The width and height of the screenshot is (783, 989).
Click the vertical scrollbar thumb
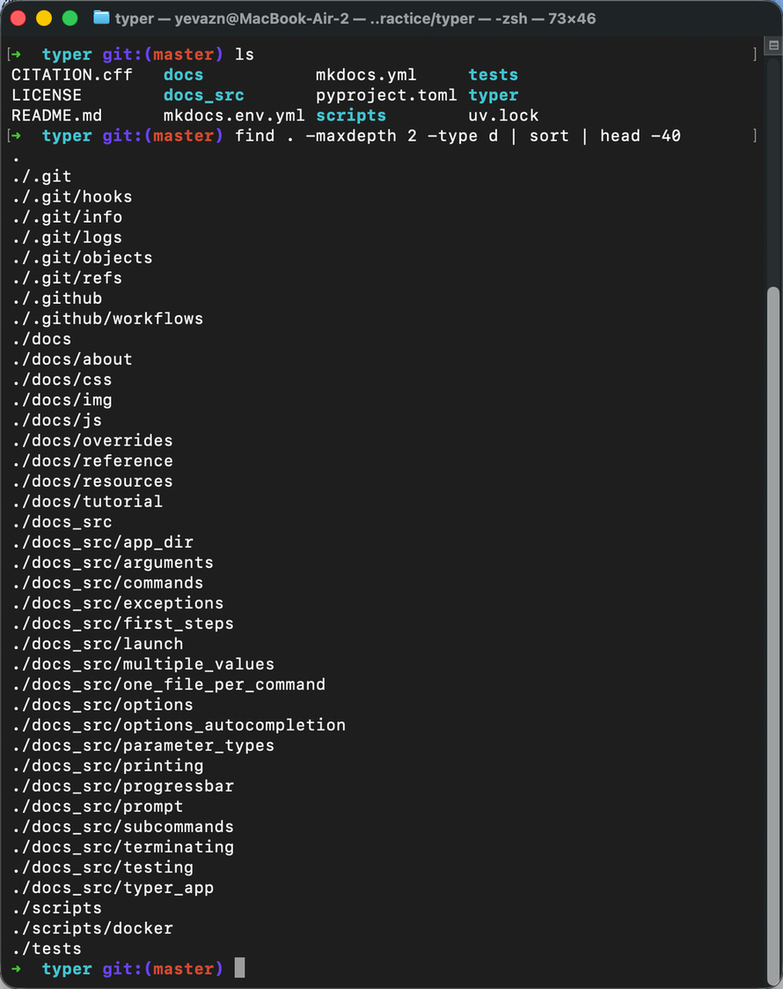(773, 635)
